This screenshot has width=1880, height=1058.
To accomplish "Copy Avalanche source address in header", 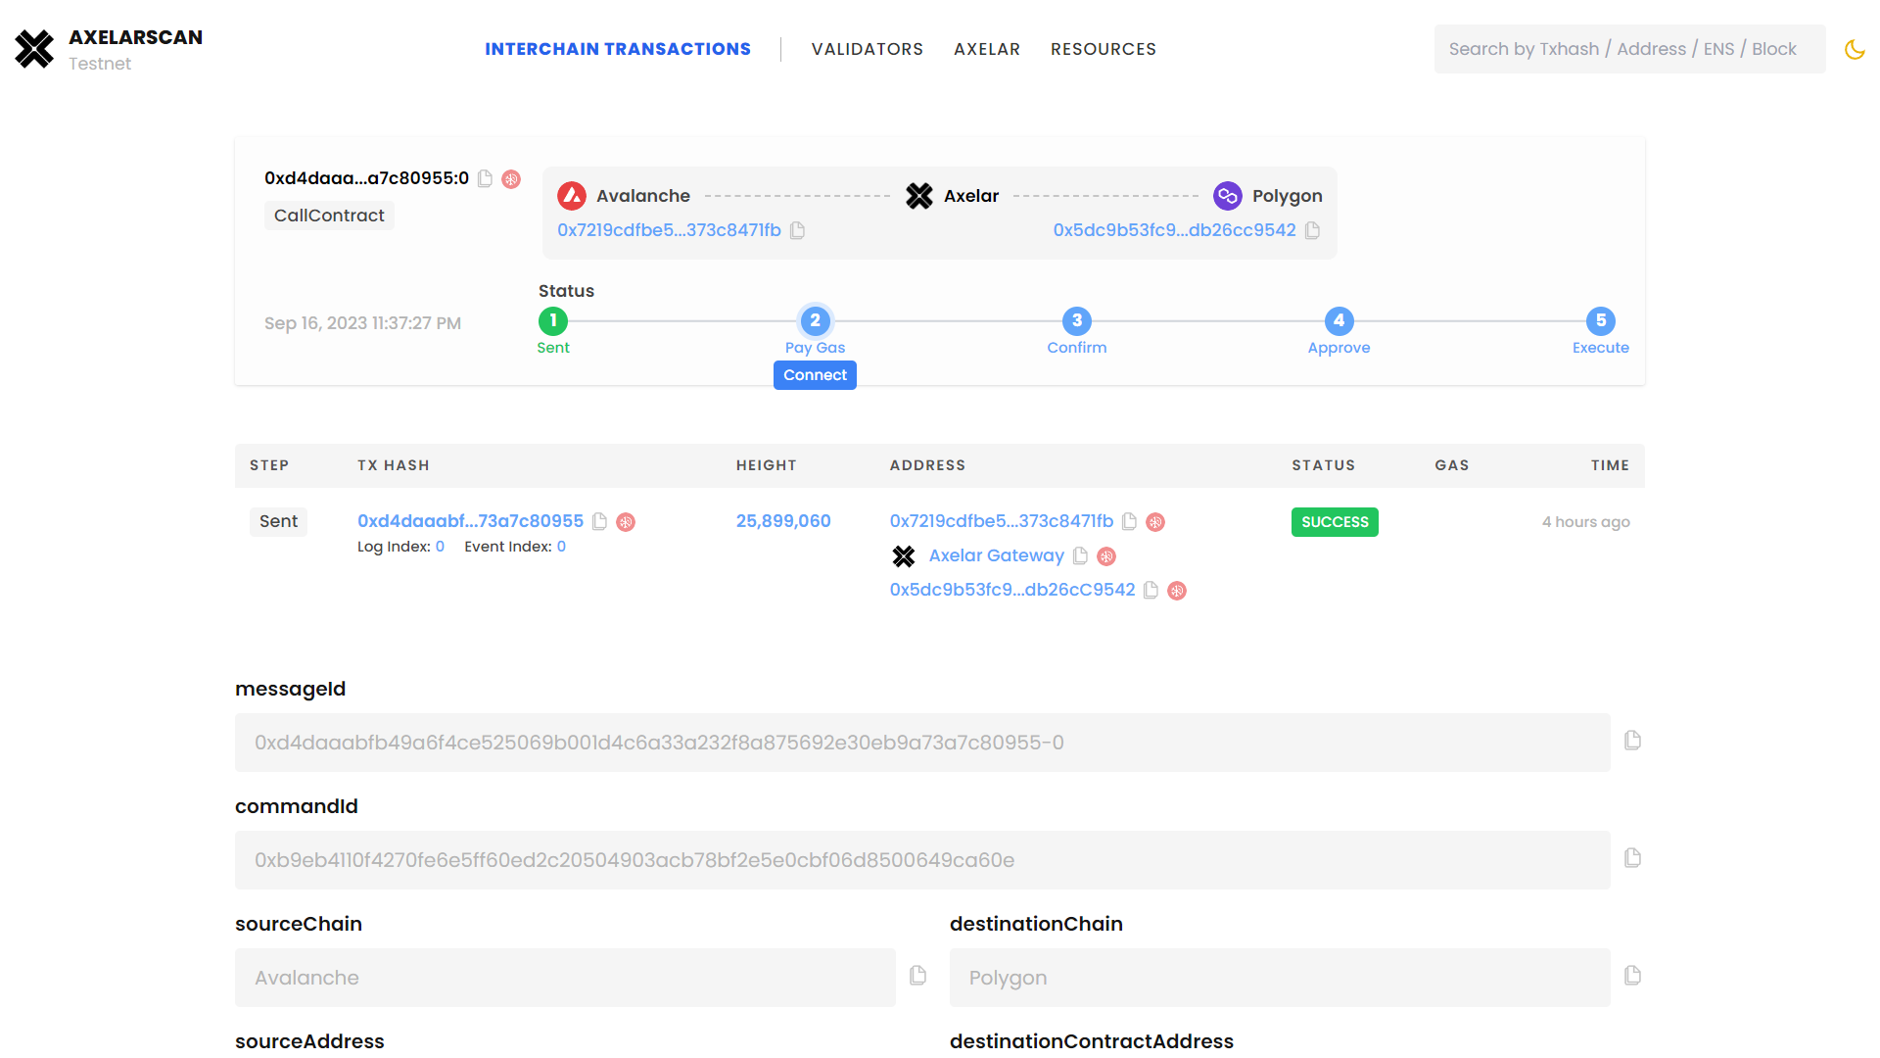I will tap(797, 230).
